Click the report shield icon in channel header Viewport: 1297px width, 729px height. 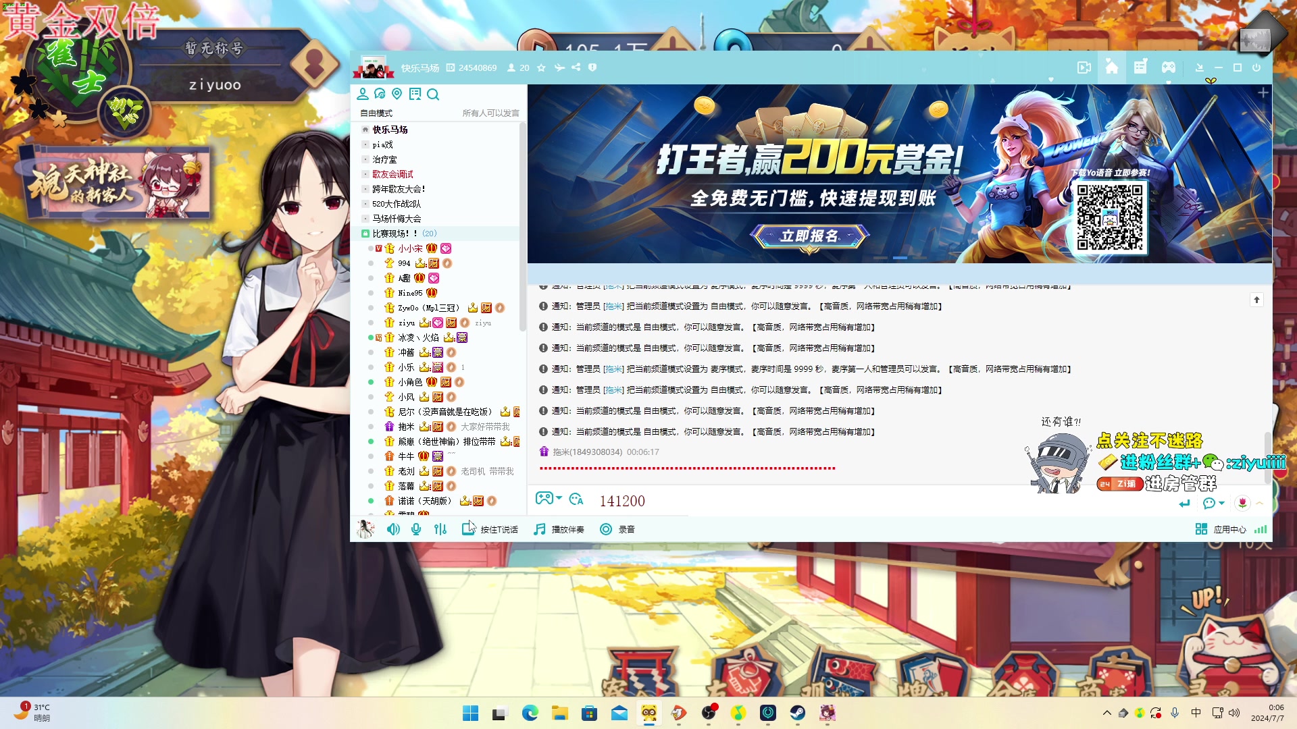(x=592, y=67)
